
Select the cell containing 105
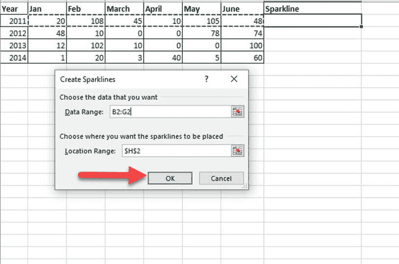click(201, 21)
